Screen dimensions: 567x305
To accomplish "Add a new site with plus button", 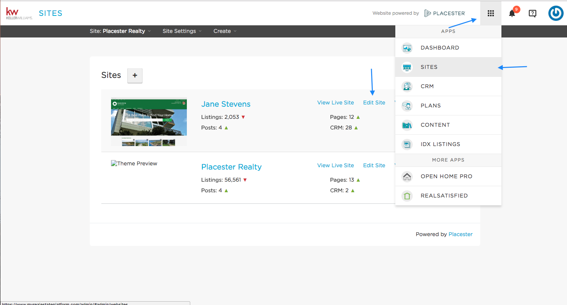I will pos(135,75).
